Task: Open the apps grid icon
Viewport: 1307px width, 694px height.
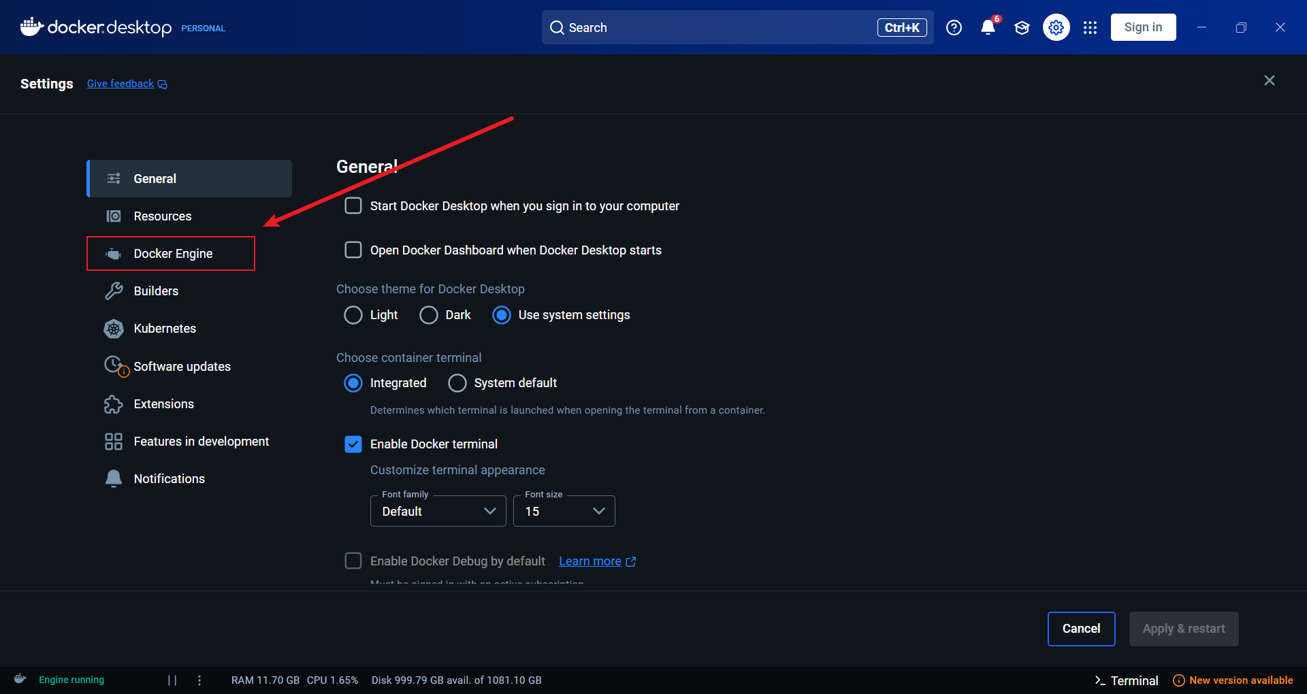Action: pos(1090,27)
